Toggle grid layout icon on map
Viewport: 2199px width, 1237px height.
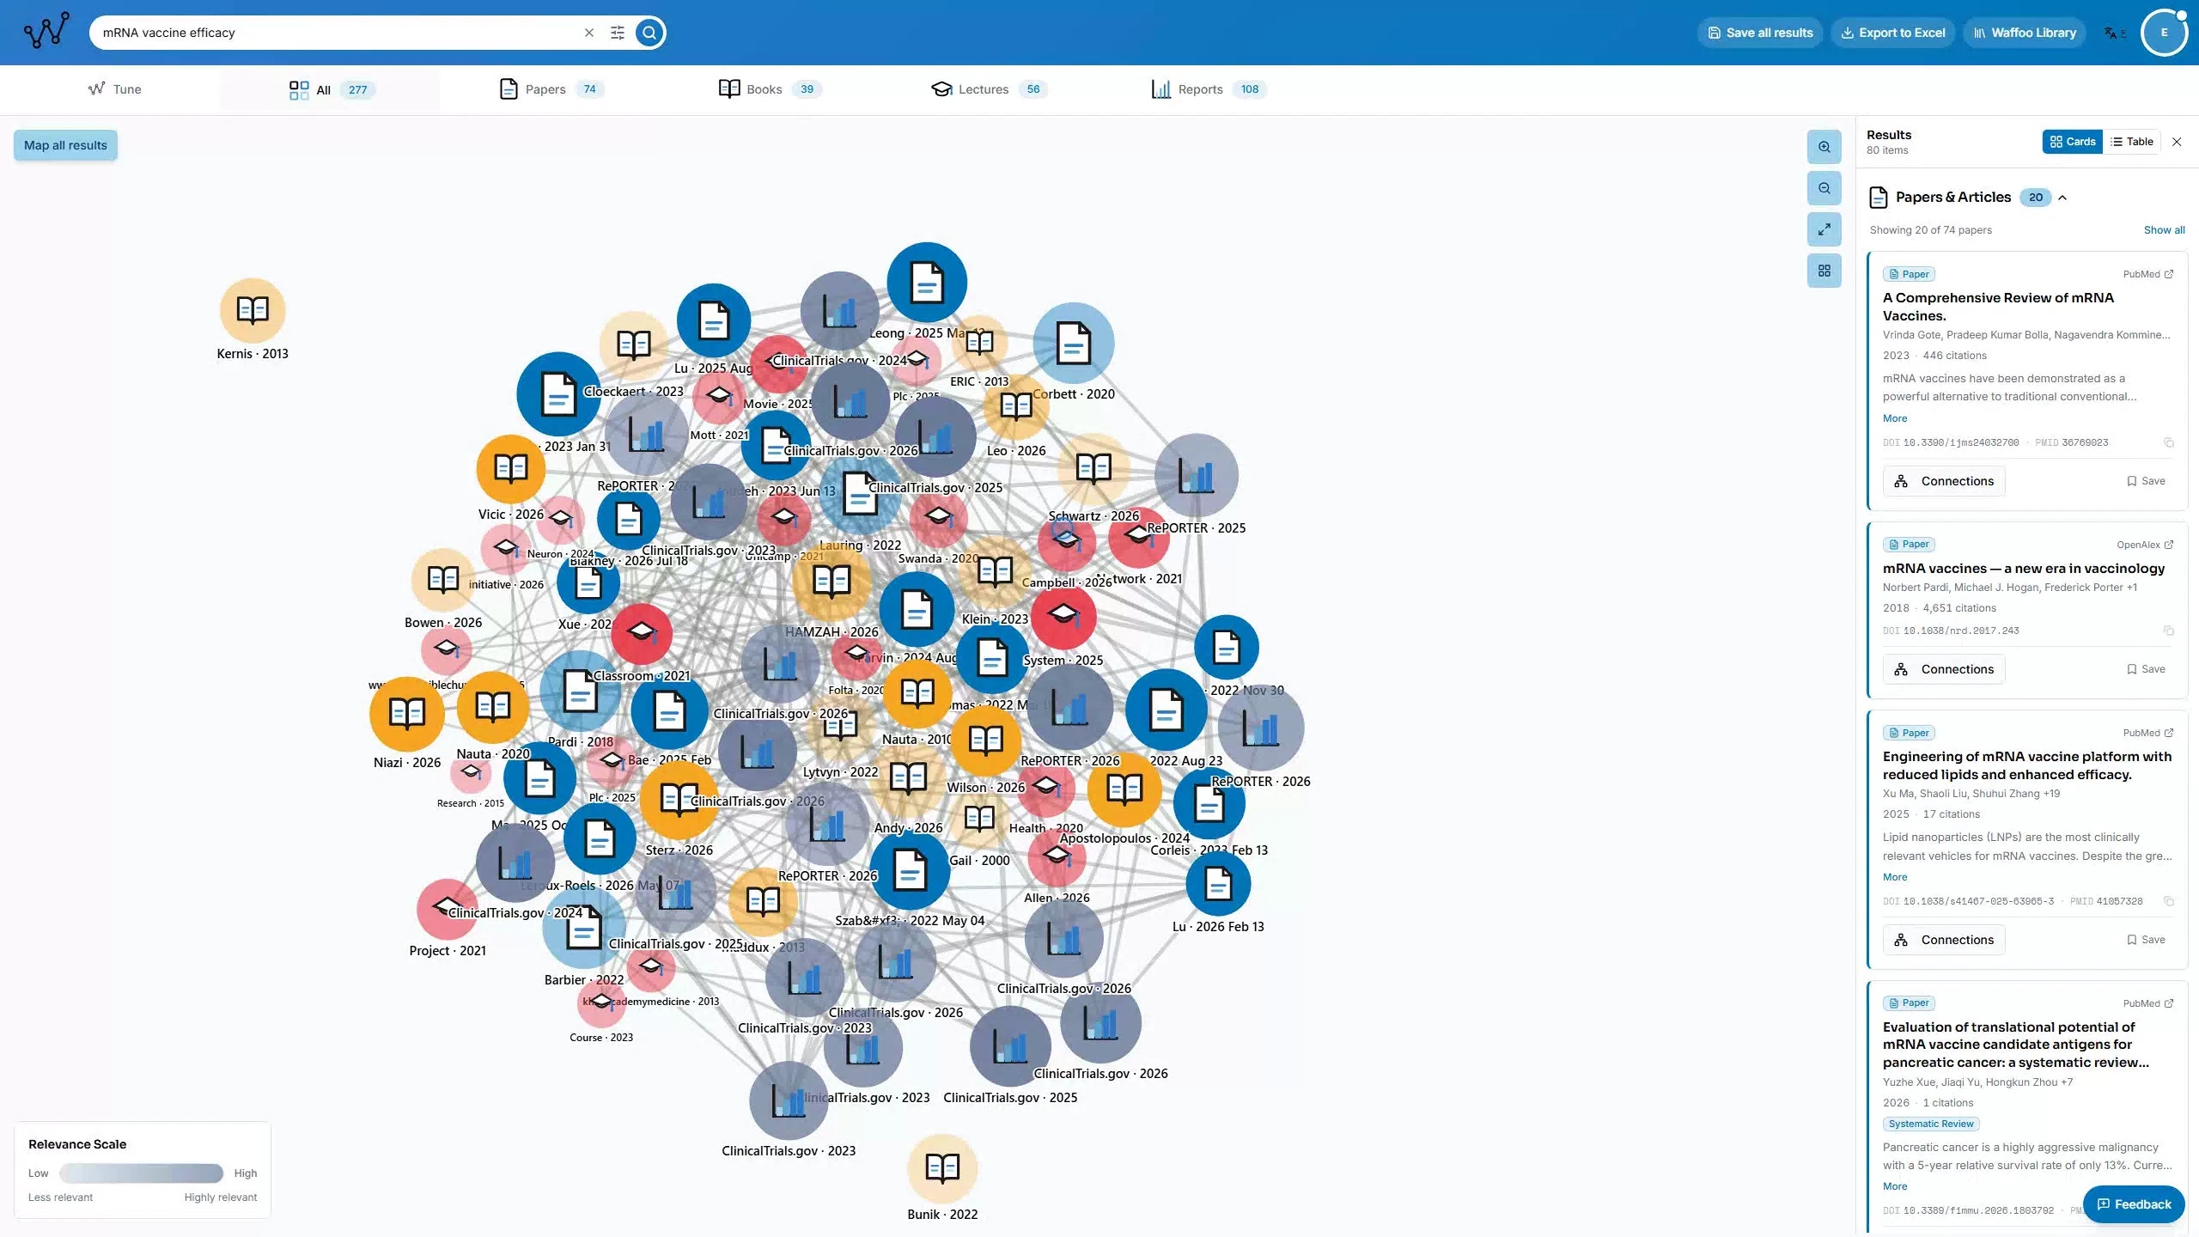click(x=1824, y=271)
